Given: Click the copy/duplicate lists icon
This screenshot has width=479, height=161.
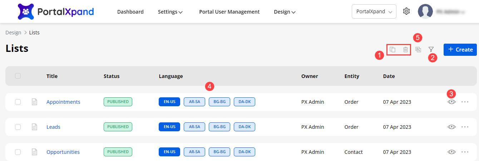Looking at the screenshot, I should pos(392,50).
